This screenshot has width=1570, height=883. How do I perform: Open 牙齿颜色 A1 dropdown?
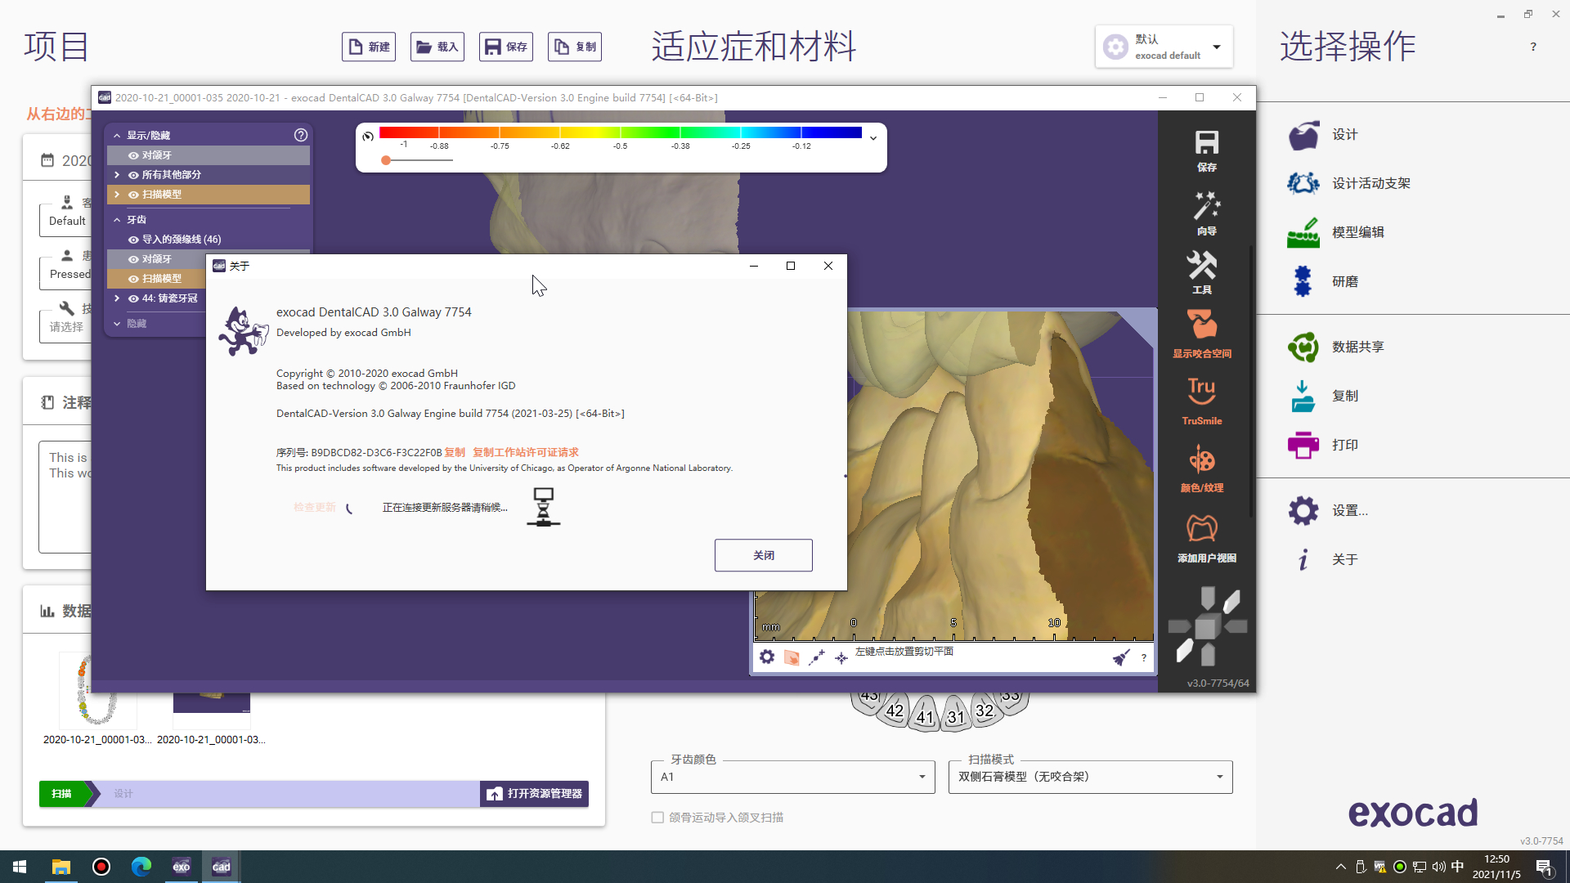coord(792,777)
